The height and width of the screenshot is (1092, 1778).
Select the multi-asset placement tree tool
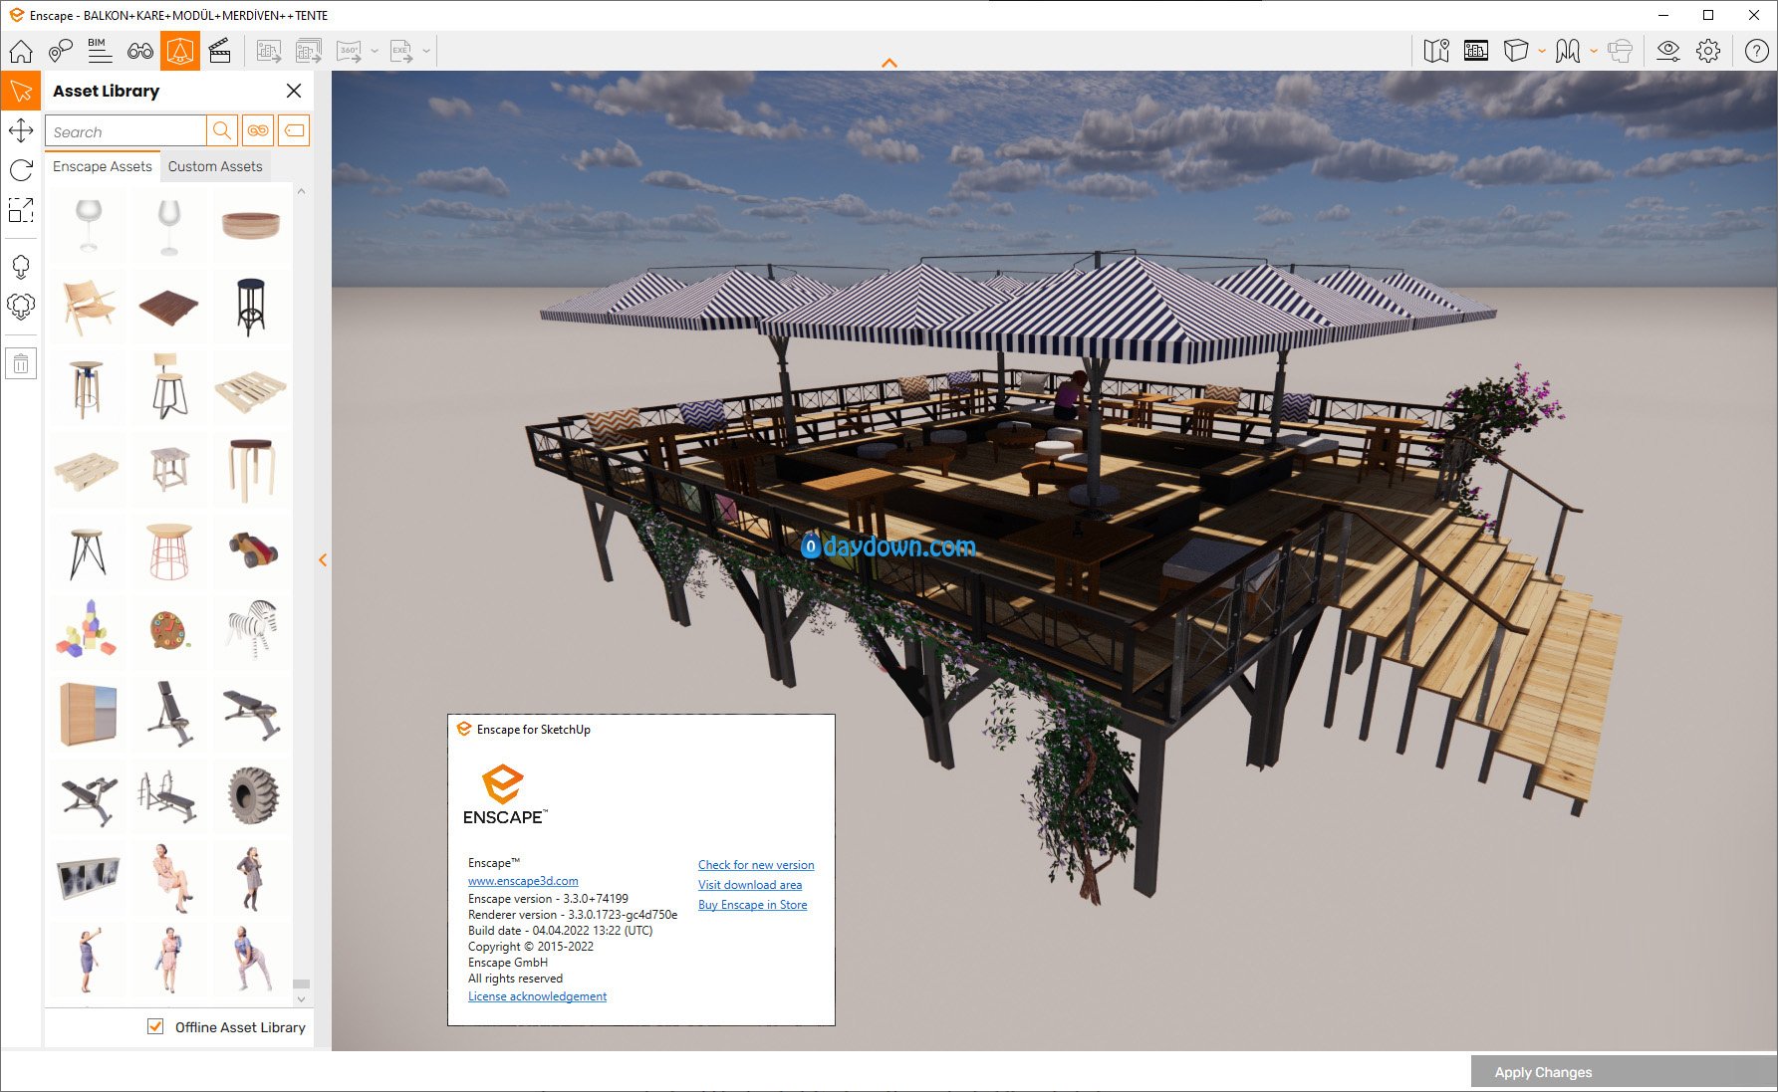click(21, 306)
